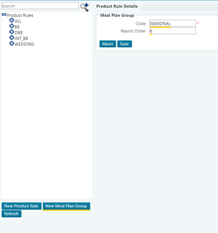Click the magnifier-plus advanced search icon

[85, 7]
